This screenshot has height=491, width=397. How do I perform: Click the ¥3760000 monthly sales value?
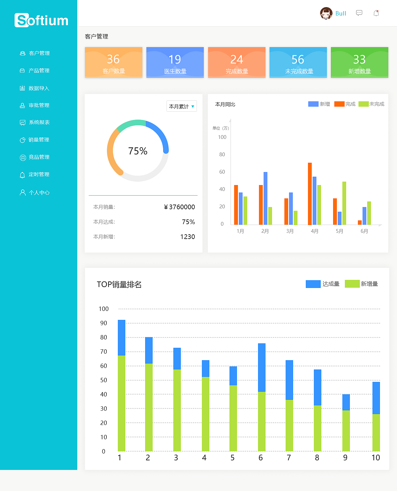[179, 207]
